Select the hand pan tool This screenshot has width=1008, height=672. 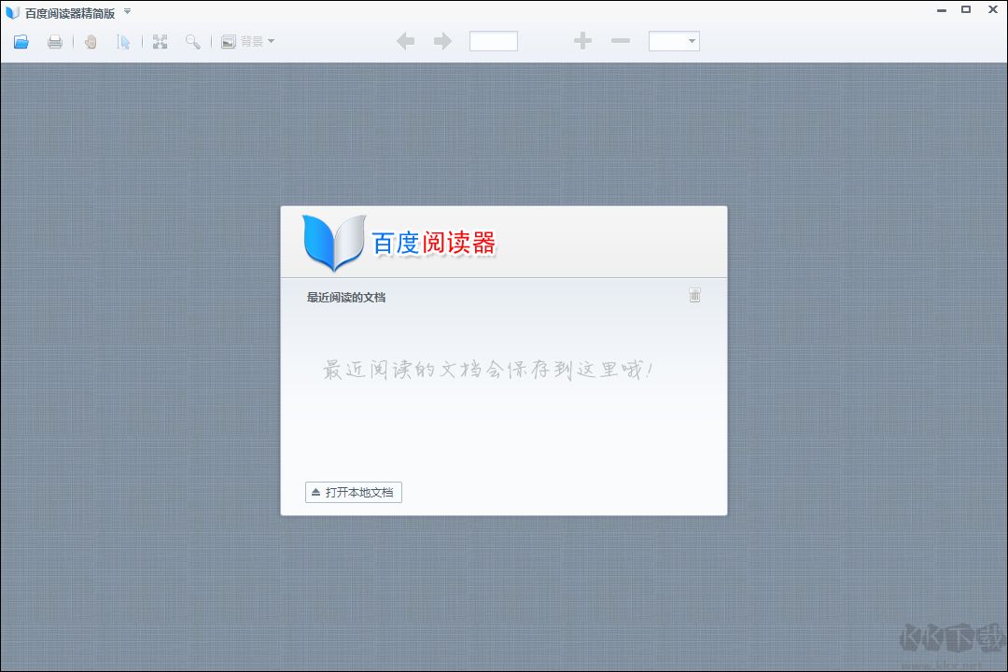pyautogui.click(x=91, y=42)
